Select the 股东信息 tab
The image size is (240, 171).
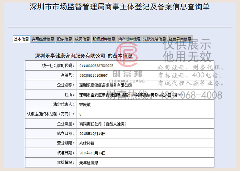click(64, 39)
